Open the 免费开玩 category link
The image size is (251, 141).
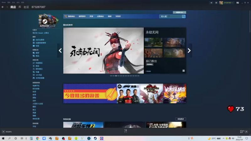tap(36, 86)
